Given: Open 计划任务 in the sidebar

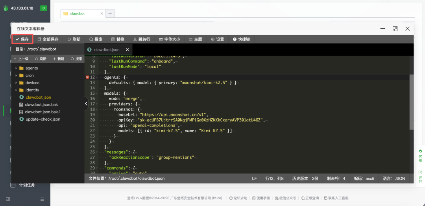Looking at the screenshot, I should (27, 186).
